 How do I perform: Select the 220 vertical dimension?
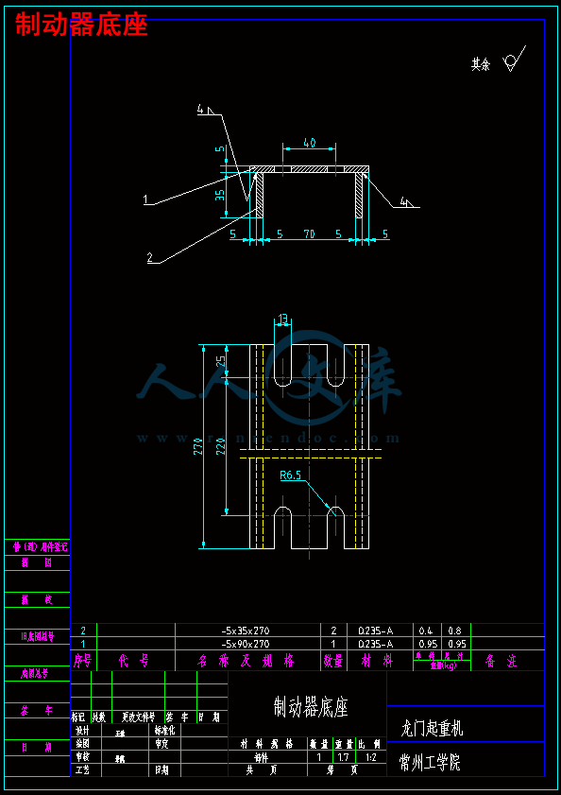(220, 447)
